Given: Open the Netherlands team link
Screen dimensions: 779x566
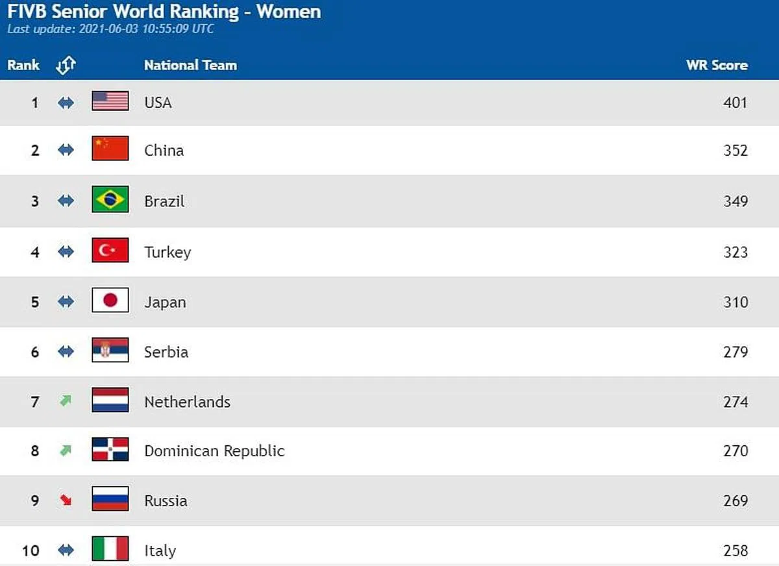Looking at the screenshot, I should tap(187, 402).
